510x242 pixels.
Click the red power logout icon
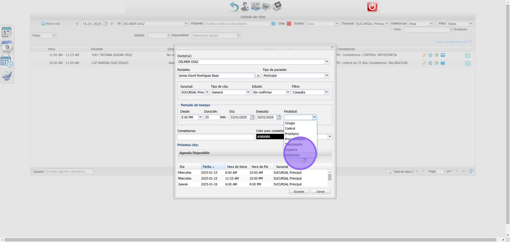[x=372, y=7]
